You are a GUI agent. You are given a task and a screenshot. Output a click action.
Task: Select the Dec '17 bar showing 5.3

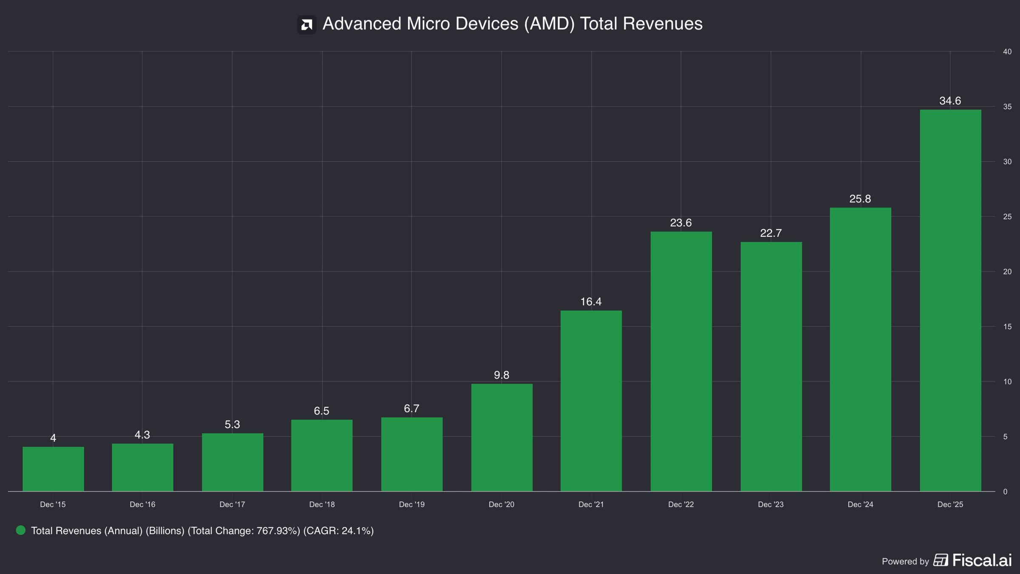(x=232, y=462)
